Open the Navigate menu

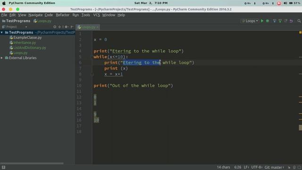click(35, 15)
